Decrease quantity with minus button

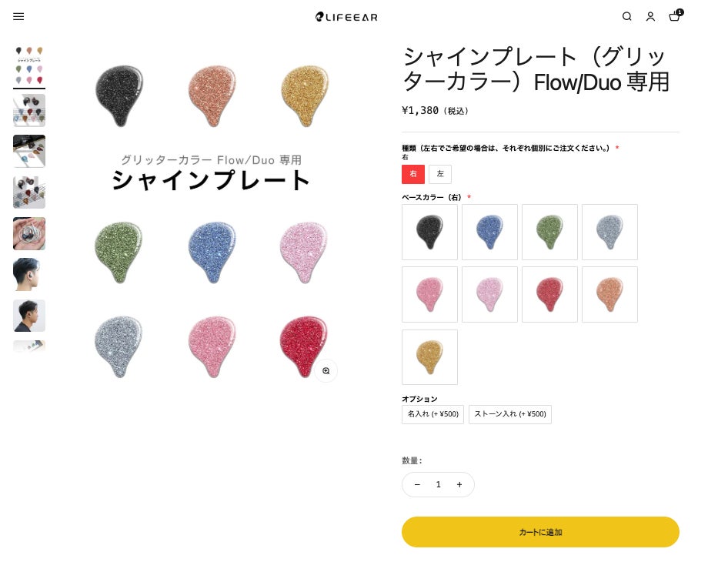[417, 484]
